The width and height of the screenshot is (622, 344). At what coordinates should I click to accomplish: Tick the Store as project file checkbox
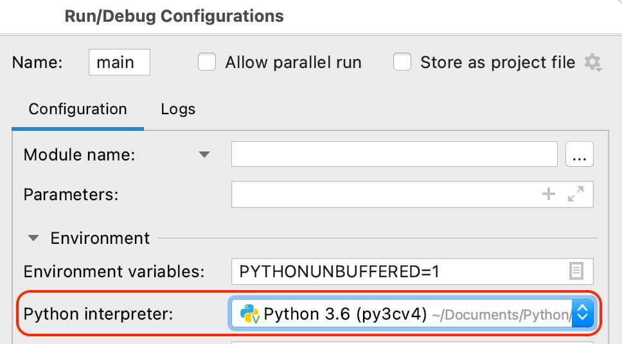pyautogui.click(x=402, y=62)
